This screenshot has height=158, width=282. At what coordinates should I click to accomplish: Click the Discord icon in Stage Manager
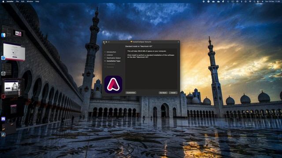[x=3, y=119]
